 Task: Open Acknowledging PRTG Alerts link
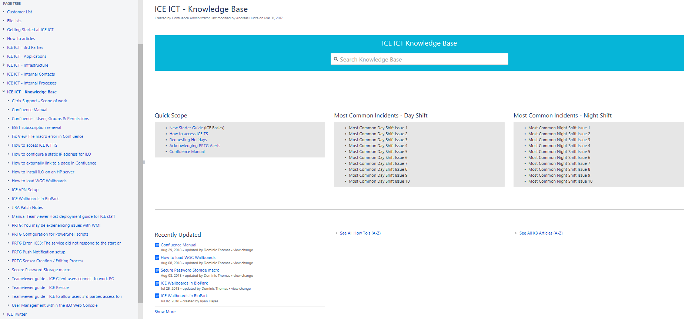(195, 146)
